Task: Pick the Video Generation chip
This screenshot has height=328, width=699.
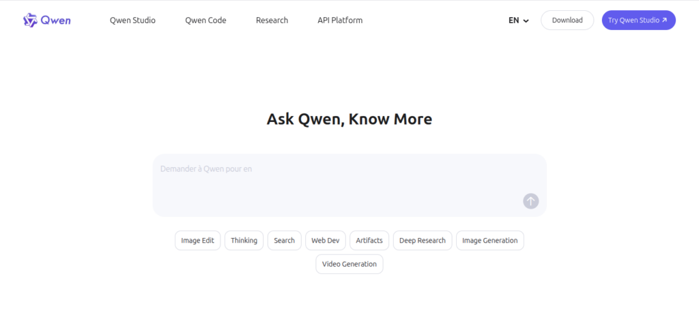Action: (x=349, y=264)
